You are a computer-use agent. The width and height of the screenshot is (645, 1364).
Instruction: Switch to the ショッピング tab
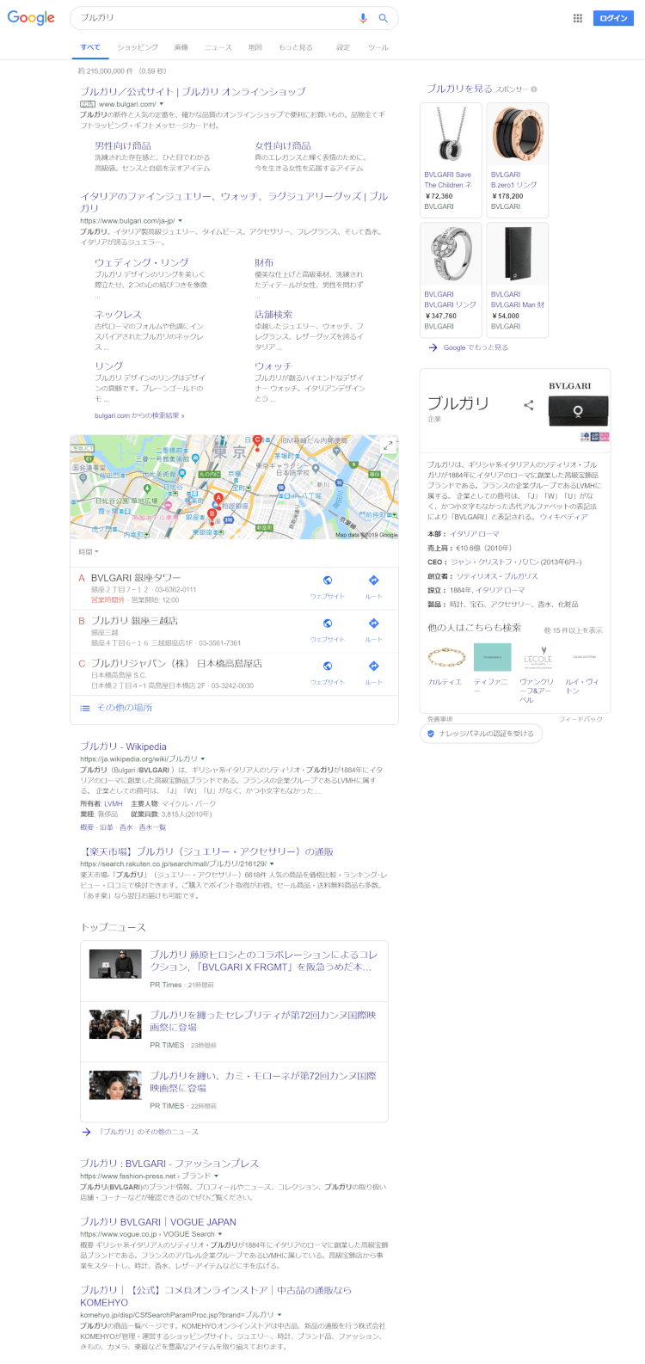click(138, 47)
